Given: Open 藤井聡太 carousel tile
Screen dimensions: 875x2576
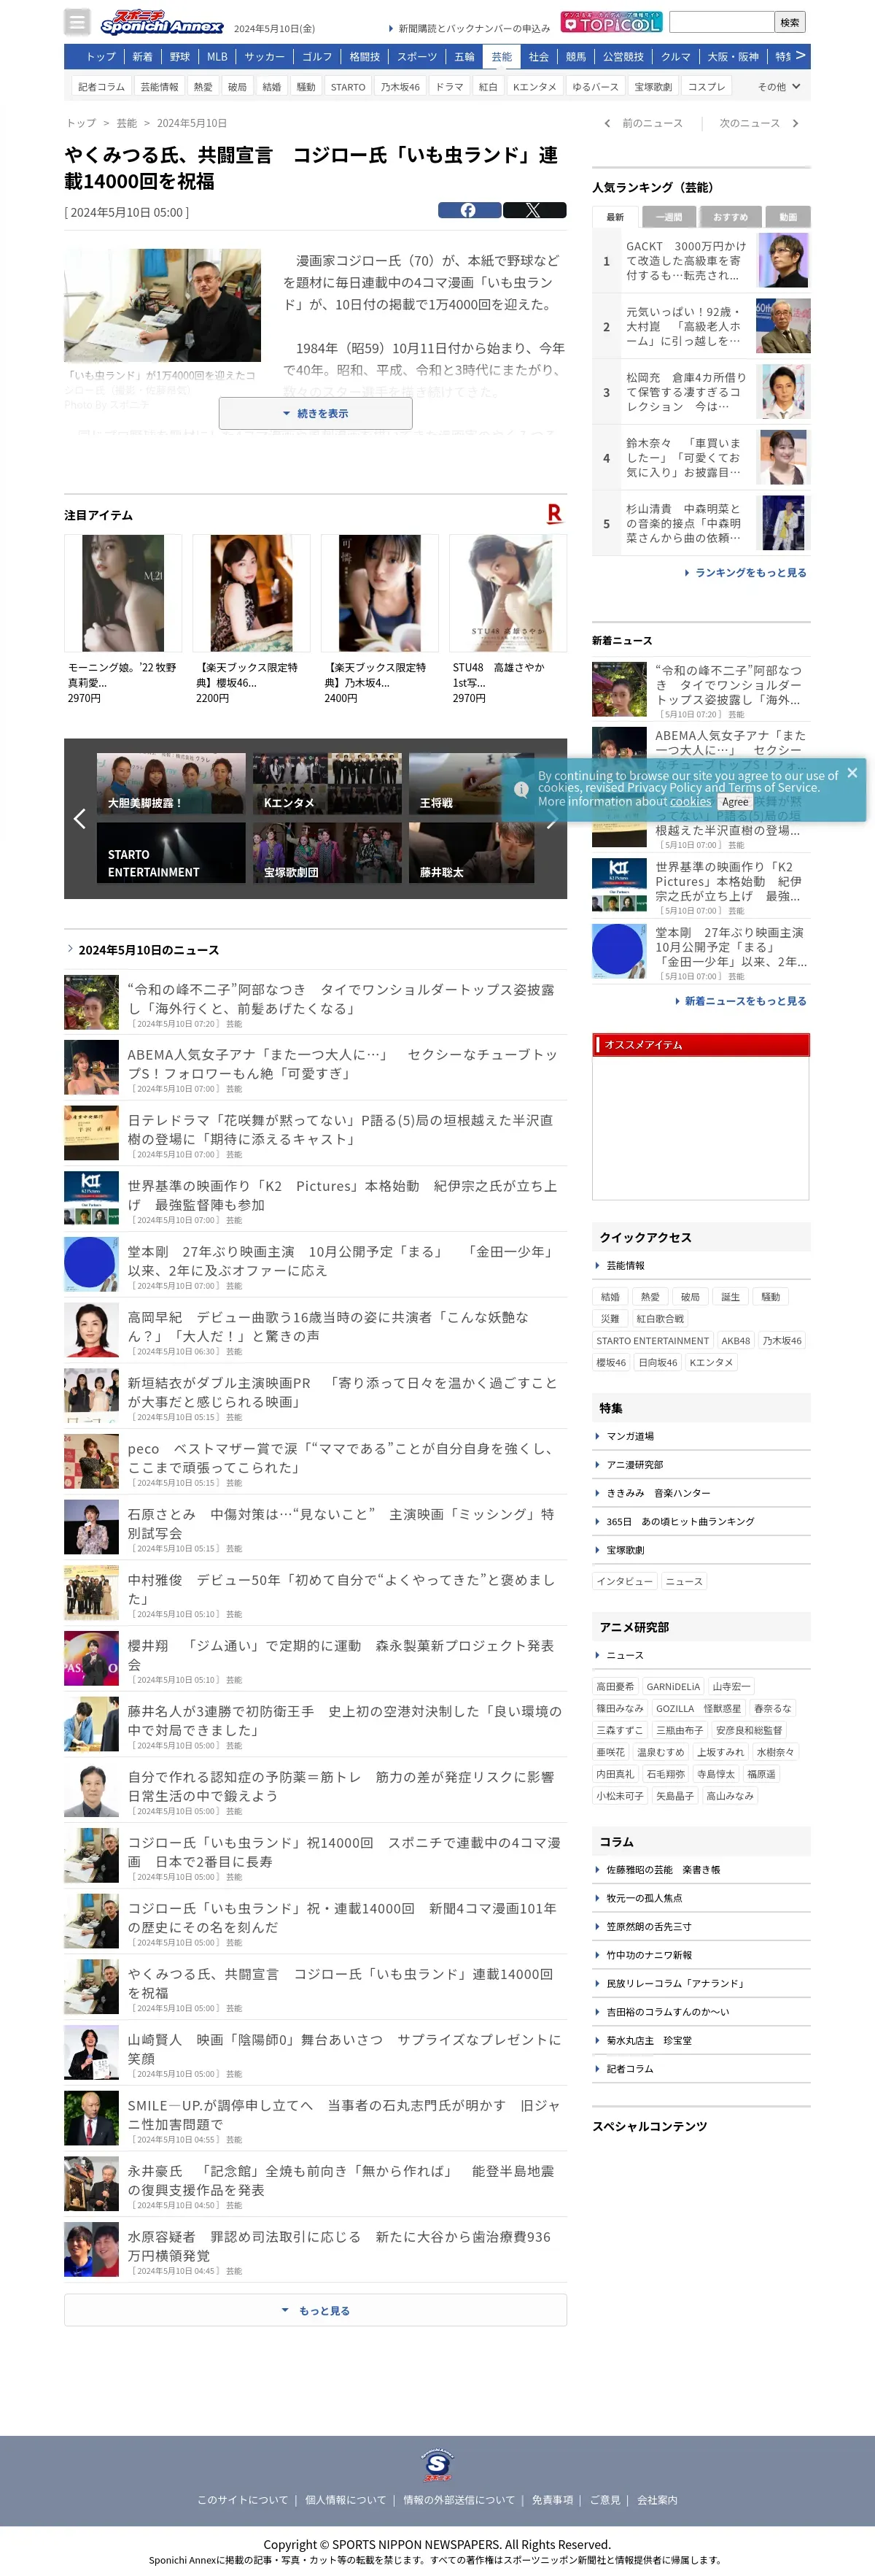Looking at the screenshot, I should tap(472, 852).
